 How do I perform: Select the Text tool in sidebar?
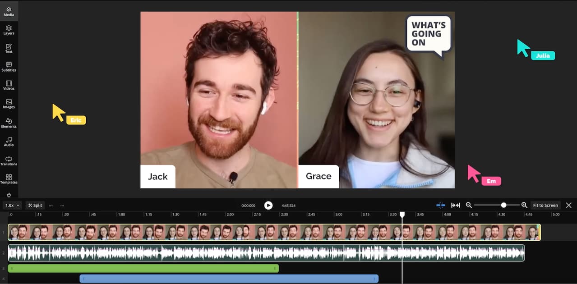[9, 49]
